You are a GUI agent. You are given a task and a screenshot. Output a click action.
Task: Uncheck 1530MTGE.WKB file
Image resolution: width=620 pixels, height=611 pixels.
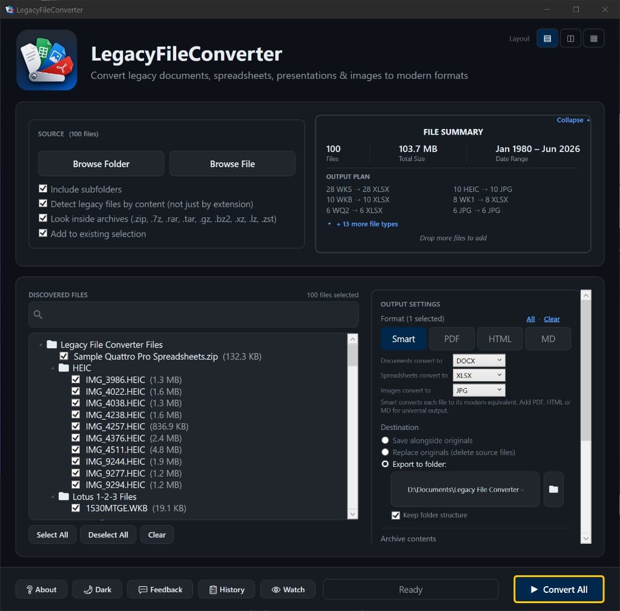(x=76, y=508)
